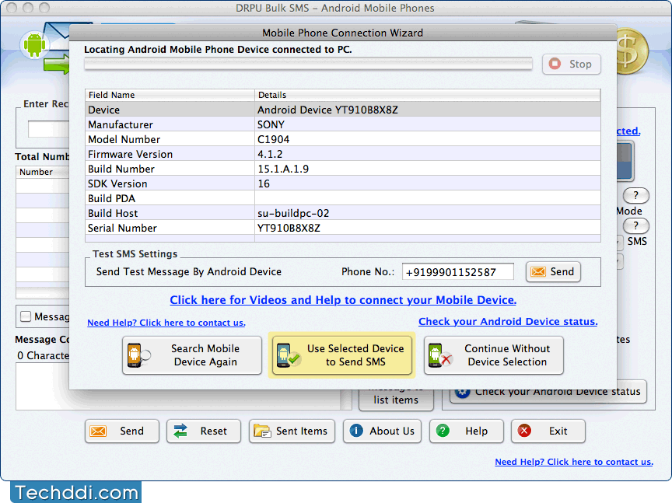Choose Continue Without Device Selection
The image size is (672, 503).
pos(494,355)
